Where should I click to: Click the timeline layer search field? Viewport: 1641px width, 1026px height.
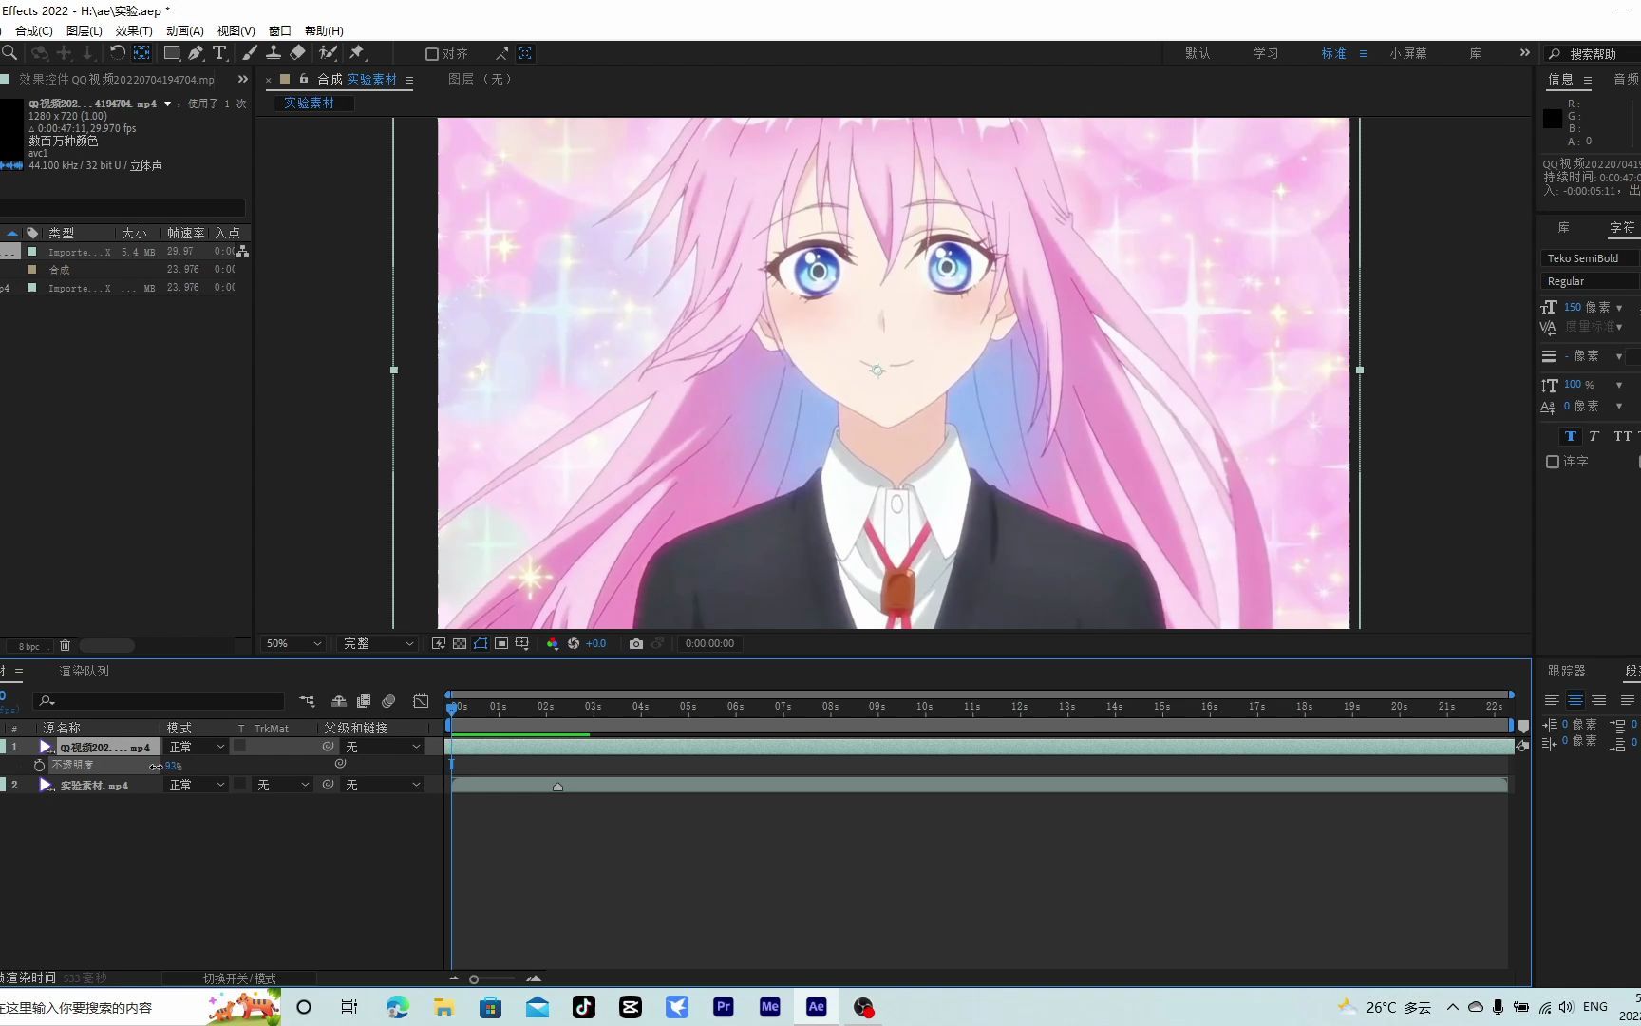[x=159, y=701]
